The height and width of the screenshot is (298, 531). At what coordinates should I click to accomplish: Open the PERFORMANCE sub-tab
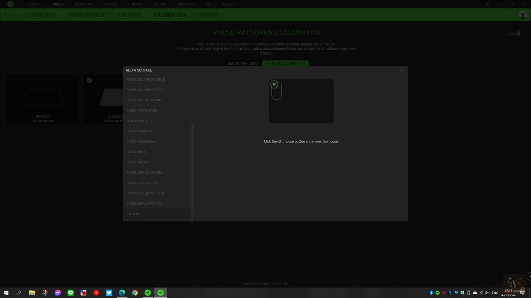[87, 15]
